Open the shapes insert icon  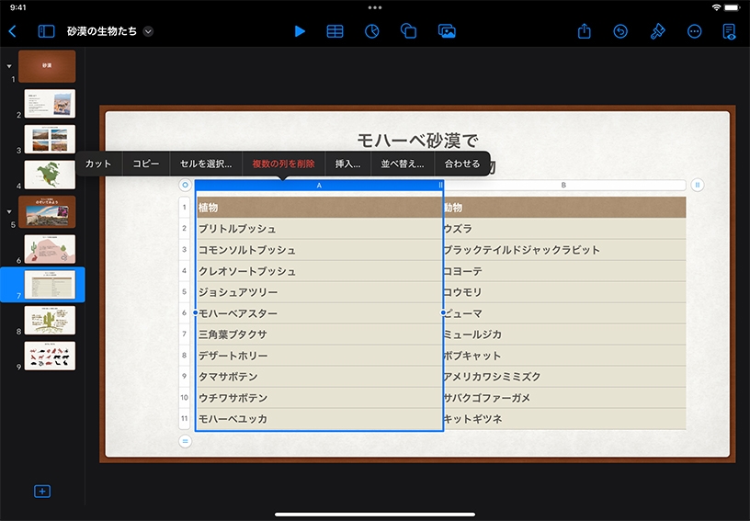[x=409, y=31]
